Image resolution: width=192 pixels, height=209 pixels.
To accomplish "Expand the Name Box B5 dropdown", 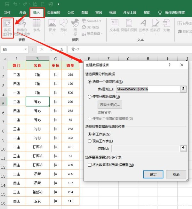I will [26, 49].
